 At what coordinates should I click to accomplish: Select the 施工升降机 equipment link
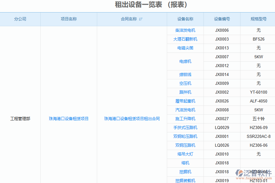pyautogui.click(x=185, y=119)
